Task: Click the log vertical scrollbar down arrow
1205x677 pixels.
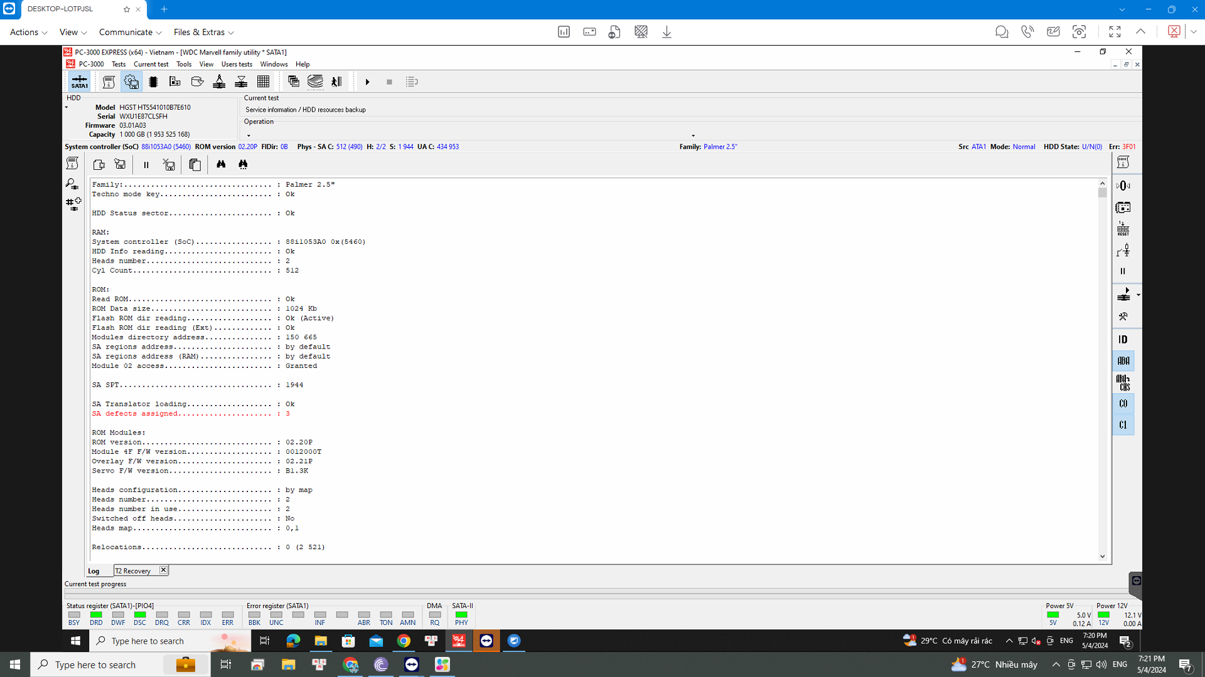Action: click(1103, 557)
